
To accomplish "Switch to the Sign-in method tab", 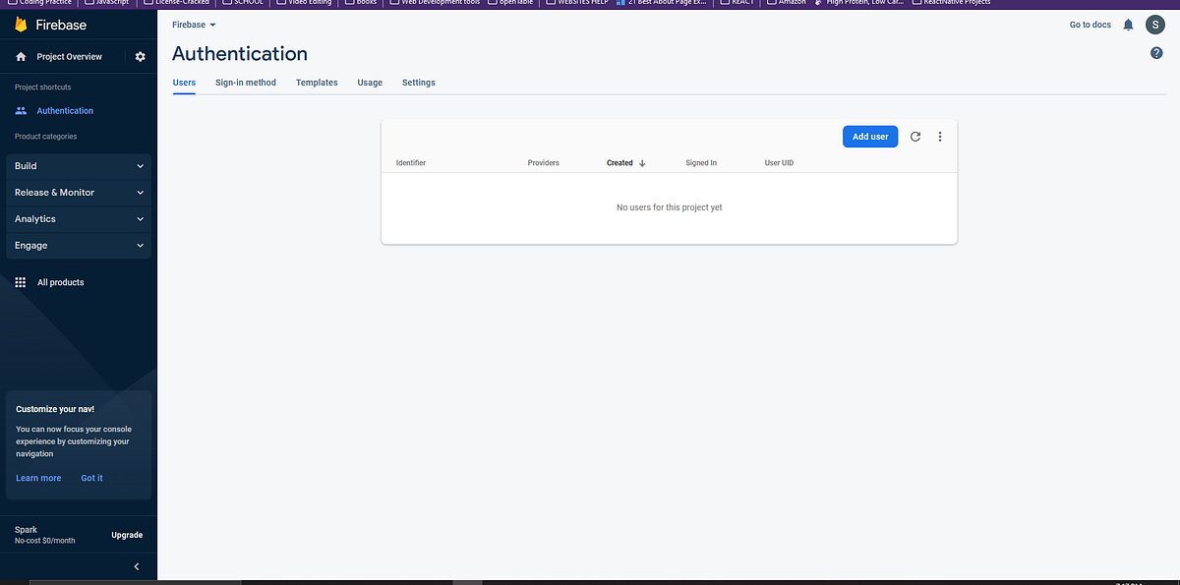I will click(246, 83).
